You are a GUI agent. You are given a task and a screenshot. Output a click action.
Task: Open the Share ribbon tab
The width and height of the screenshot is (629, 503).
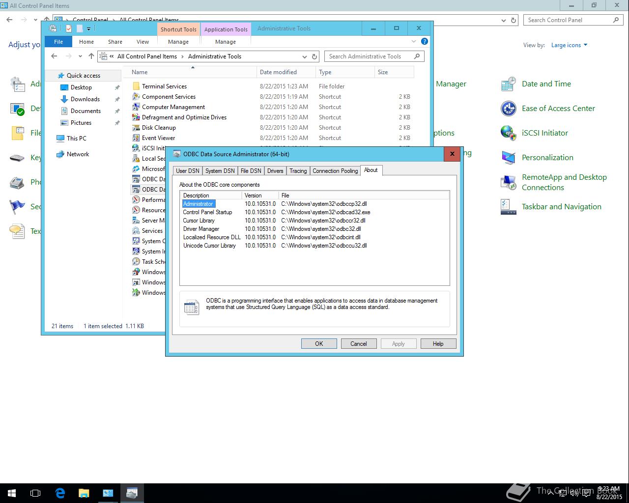(115, 42)
